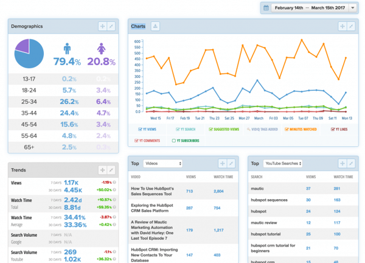Click info icon beside Average -3.87% trend
This screenshot has width=365, height=263.
114,217
